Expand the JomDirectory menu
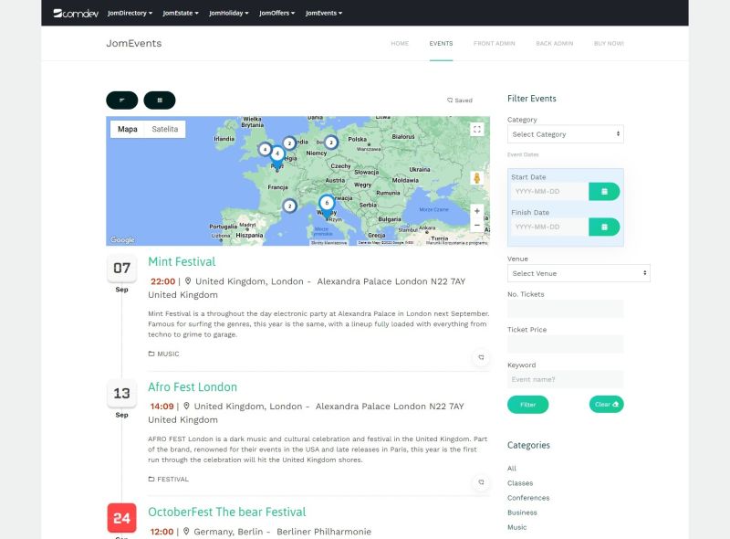The width and height of the screenshot is (730, 539). click(x=128, y=13)
